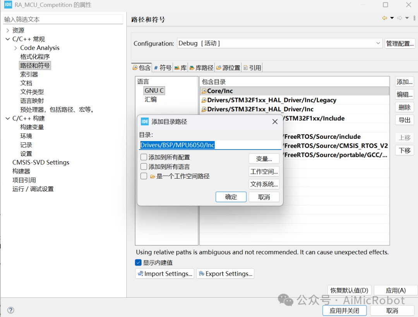The image size is (418, 317).
Task: Click the 应用并关闭 button
Action: coord(344,310)
